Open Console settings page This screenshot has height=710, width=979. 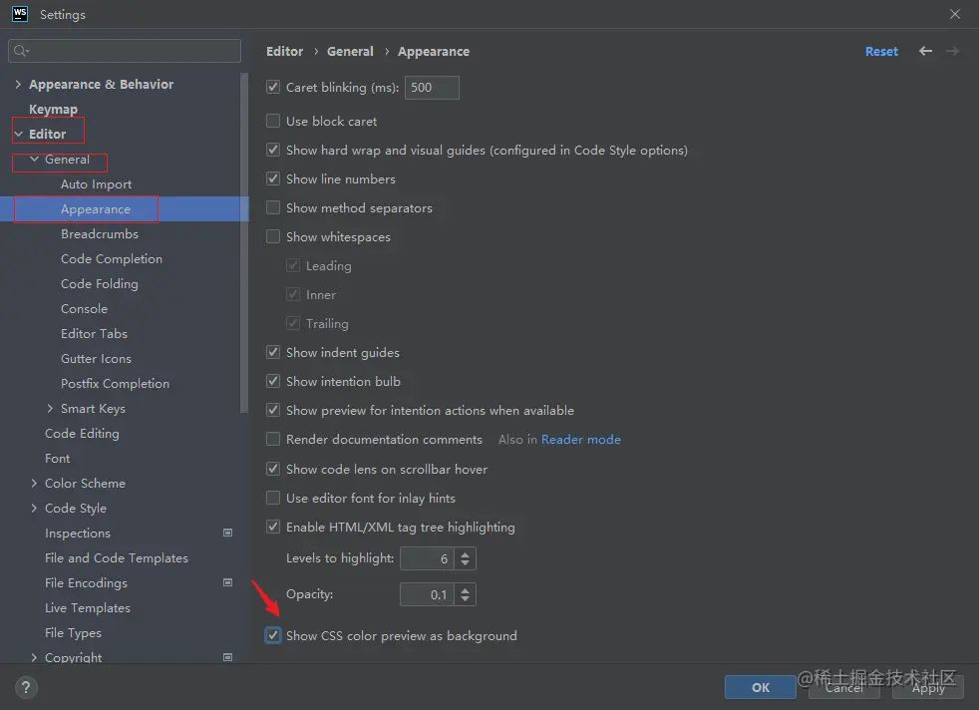84,309
